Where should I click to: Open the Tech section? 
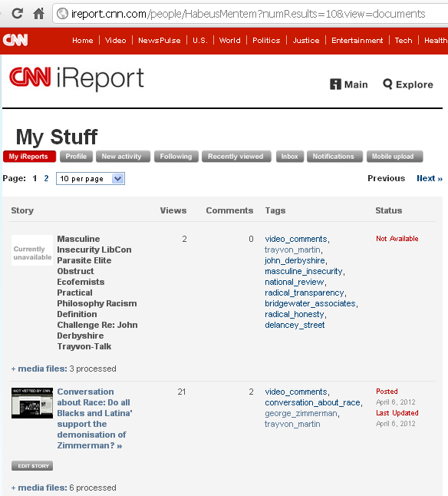pyautogui.click(x=404, y=41)
